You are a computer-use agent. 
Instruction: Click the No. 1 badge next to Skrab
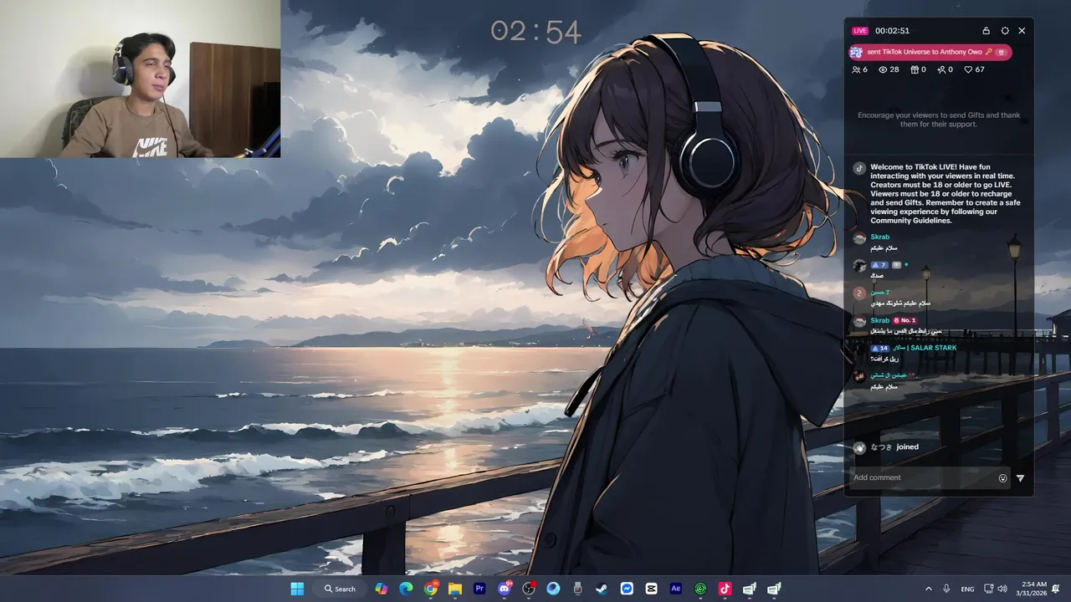click(905, 320)
